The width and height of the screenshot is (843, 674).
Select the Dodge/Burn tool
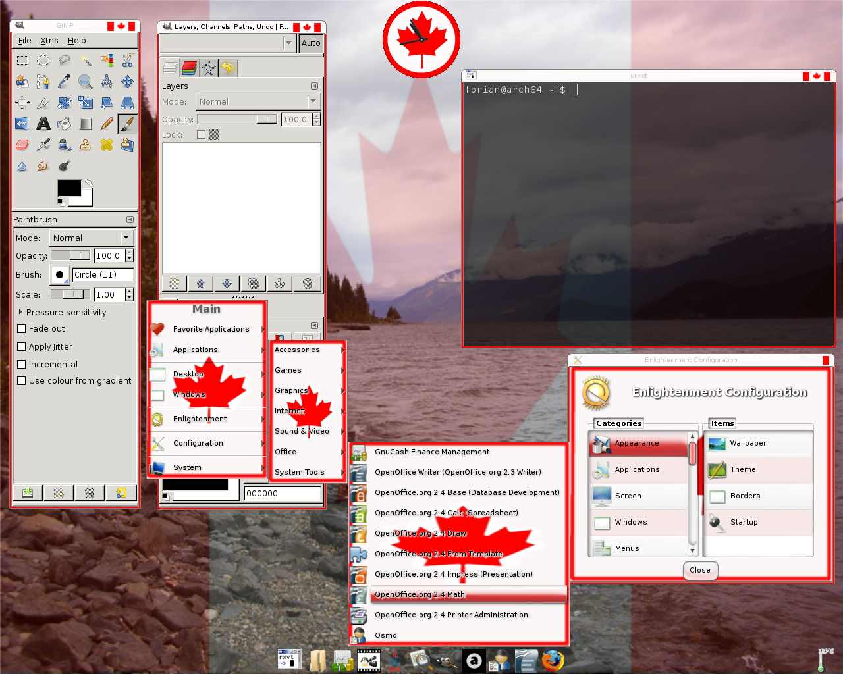65,166
